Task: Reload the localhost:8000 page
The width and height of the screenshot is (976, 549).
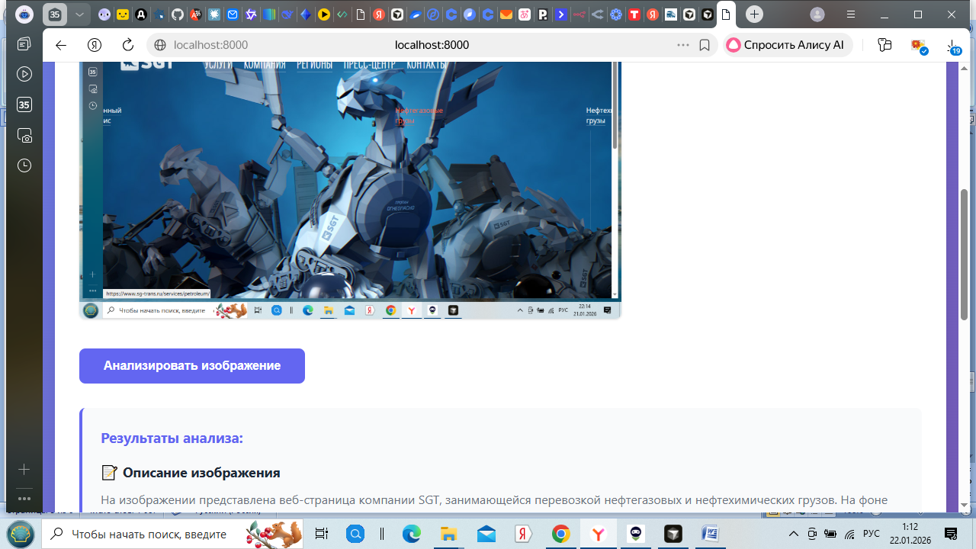Action: (128, 45)
